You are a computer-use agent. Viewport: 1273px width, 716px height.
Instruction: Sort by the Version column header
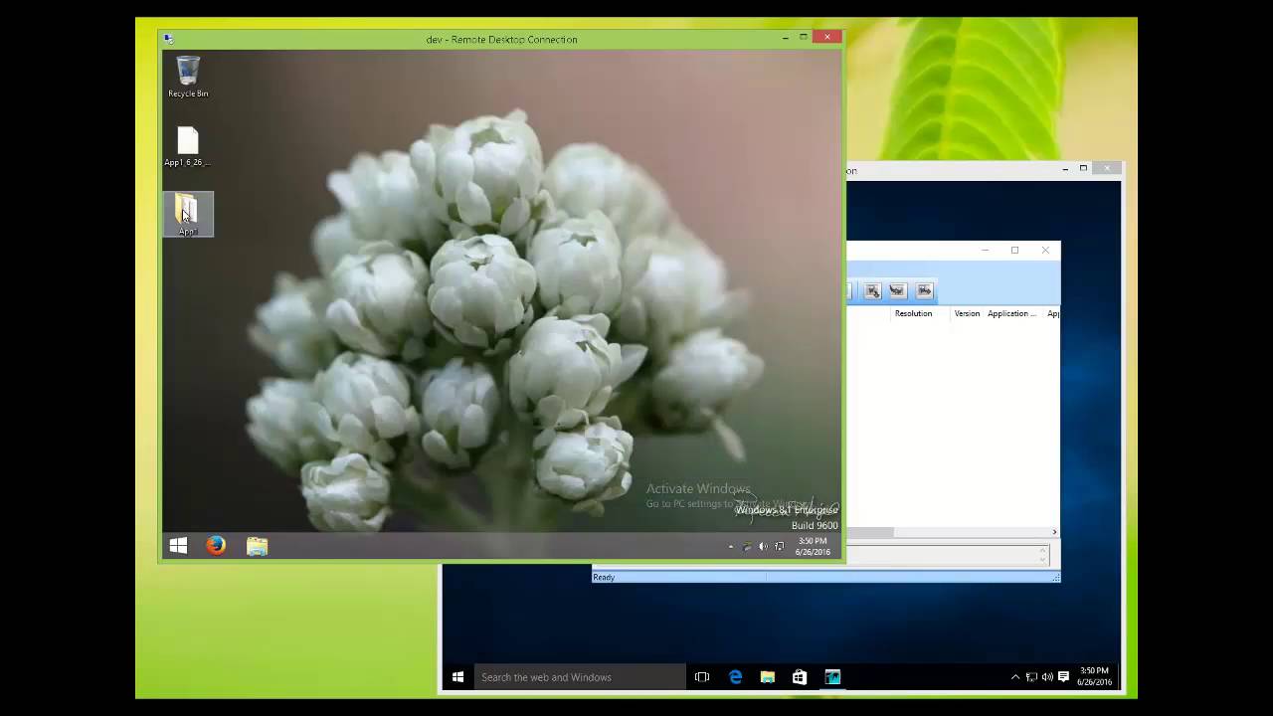click(967, 313)
